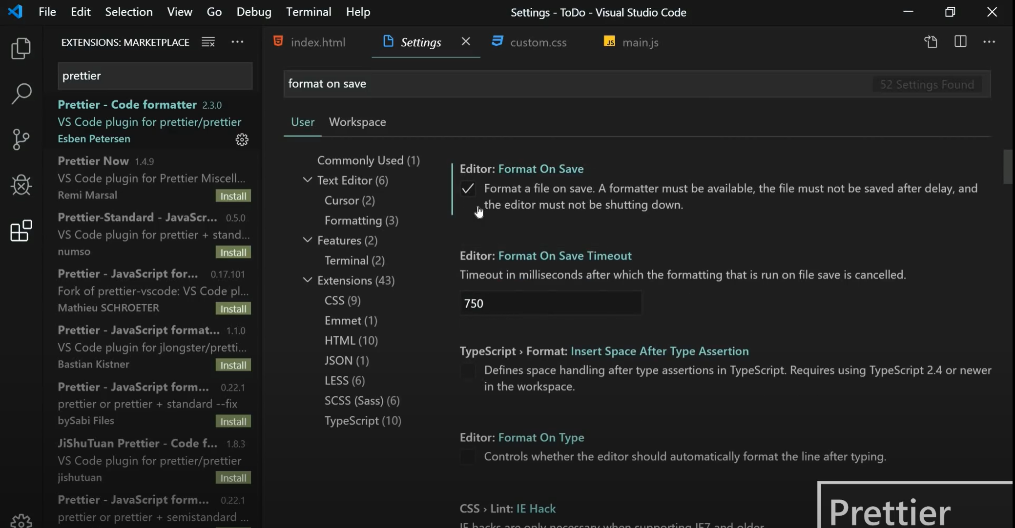Enable Insert Space After Type Assertion
This screenshot has height=528, width=1015.
(468, 371)
